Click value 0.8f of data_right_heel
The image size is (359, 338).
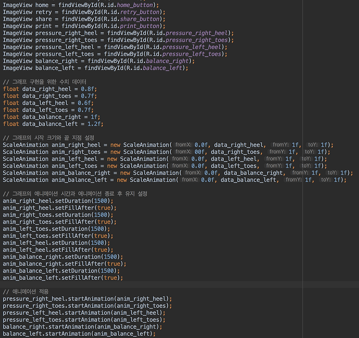tap(87, 89)
